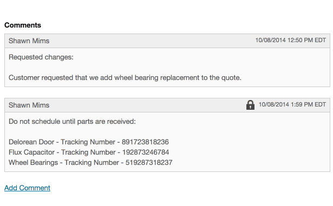Select the Comments heading
Image resolution: width=333 pixels, height=206 pixels.
tap(23, 25)
